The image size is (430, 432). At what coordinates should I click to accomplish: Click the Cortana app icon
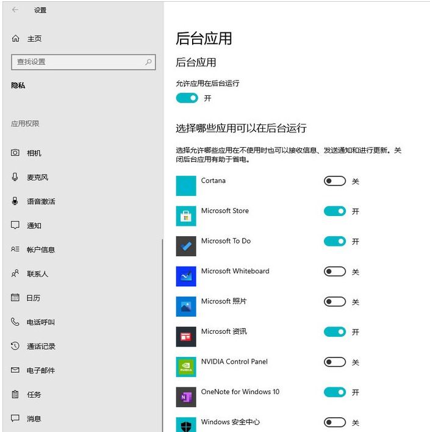tap(186, 185)
